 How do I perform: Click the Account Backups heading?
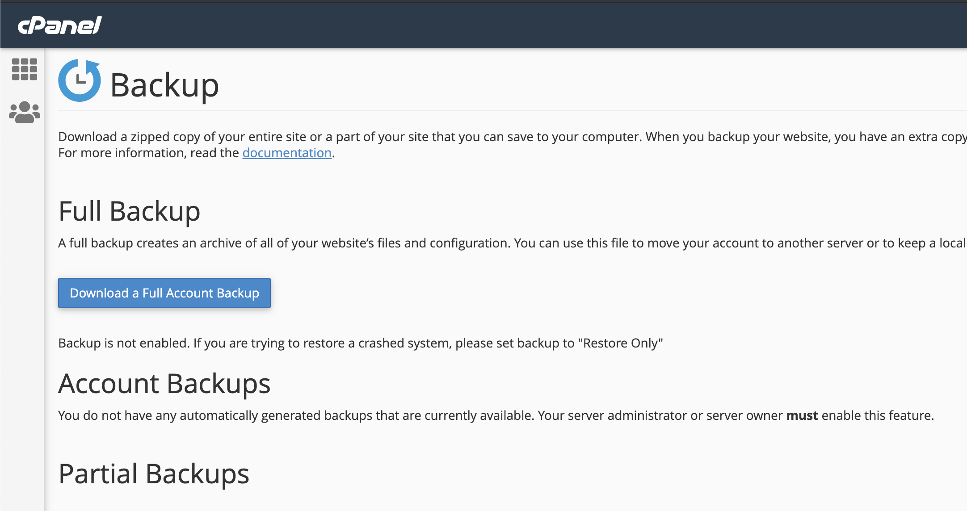point(164,383)
